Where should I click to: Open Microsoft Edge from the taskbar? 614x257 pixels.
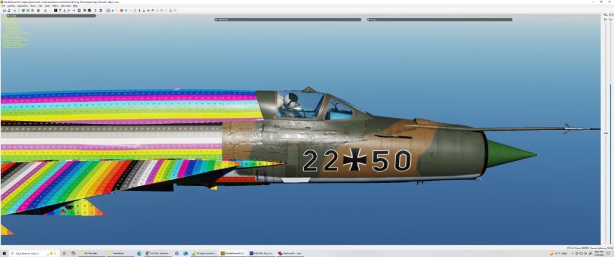tap(139, 253)
